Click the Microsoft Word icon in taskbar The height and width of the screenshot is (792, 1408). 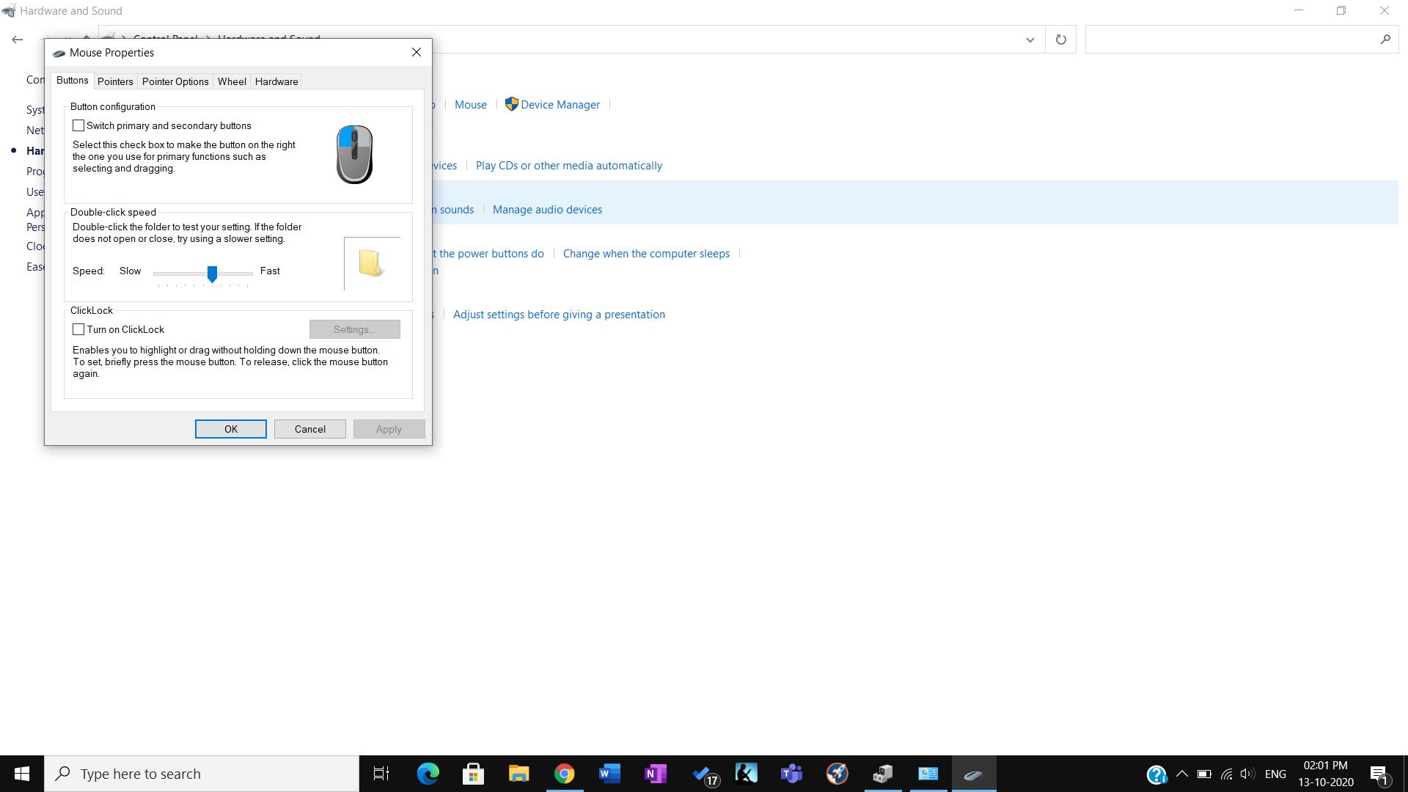click(x=608, y=774)
